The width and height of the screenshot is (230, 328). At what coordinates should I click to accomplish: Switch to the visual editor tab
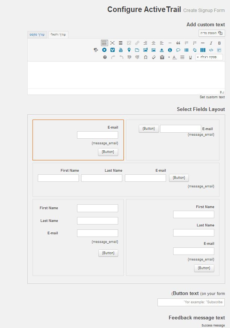[58, 34]
